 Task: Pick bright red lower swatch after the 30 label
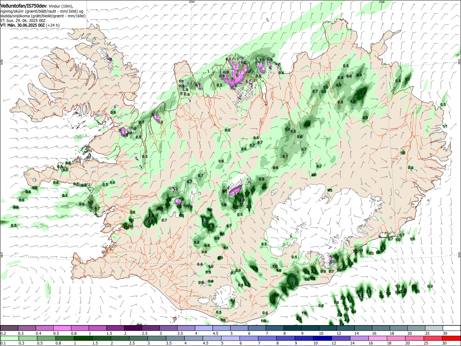click(x=451, y=338)
